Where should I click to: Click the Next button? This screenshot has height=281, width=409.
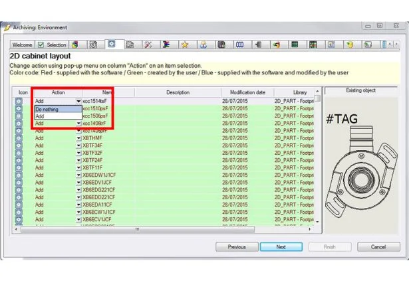(281, 246)
